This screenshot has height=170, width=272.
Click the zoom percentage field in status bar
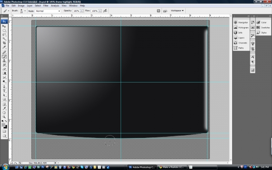point(13,163)
